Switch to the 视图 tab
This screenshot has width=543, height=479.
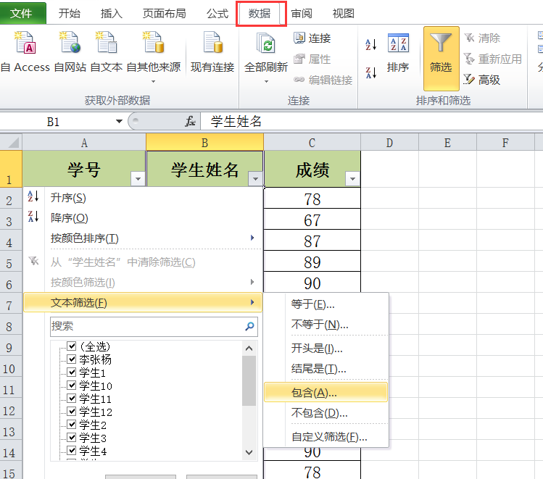coord(343,14)
